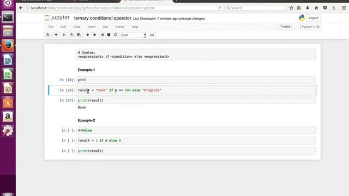Move the selected cell down

tap(95, 35)
